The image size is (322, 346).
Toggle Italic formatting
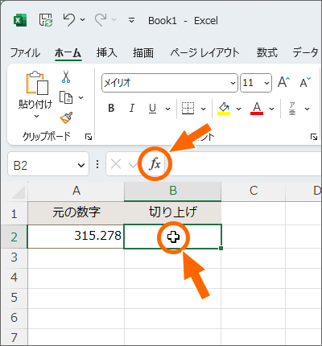[132, 109]
